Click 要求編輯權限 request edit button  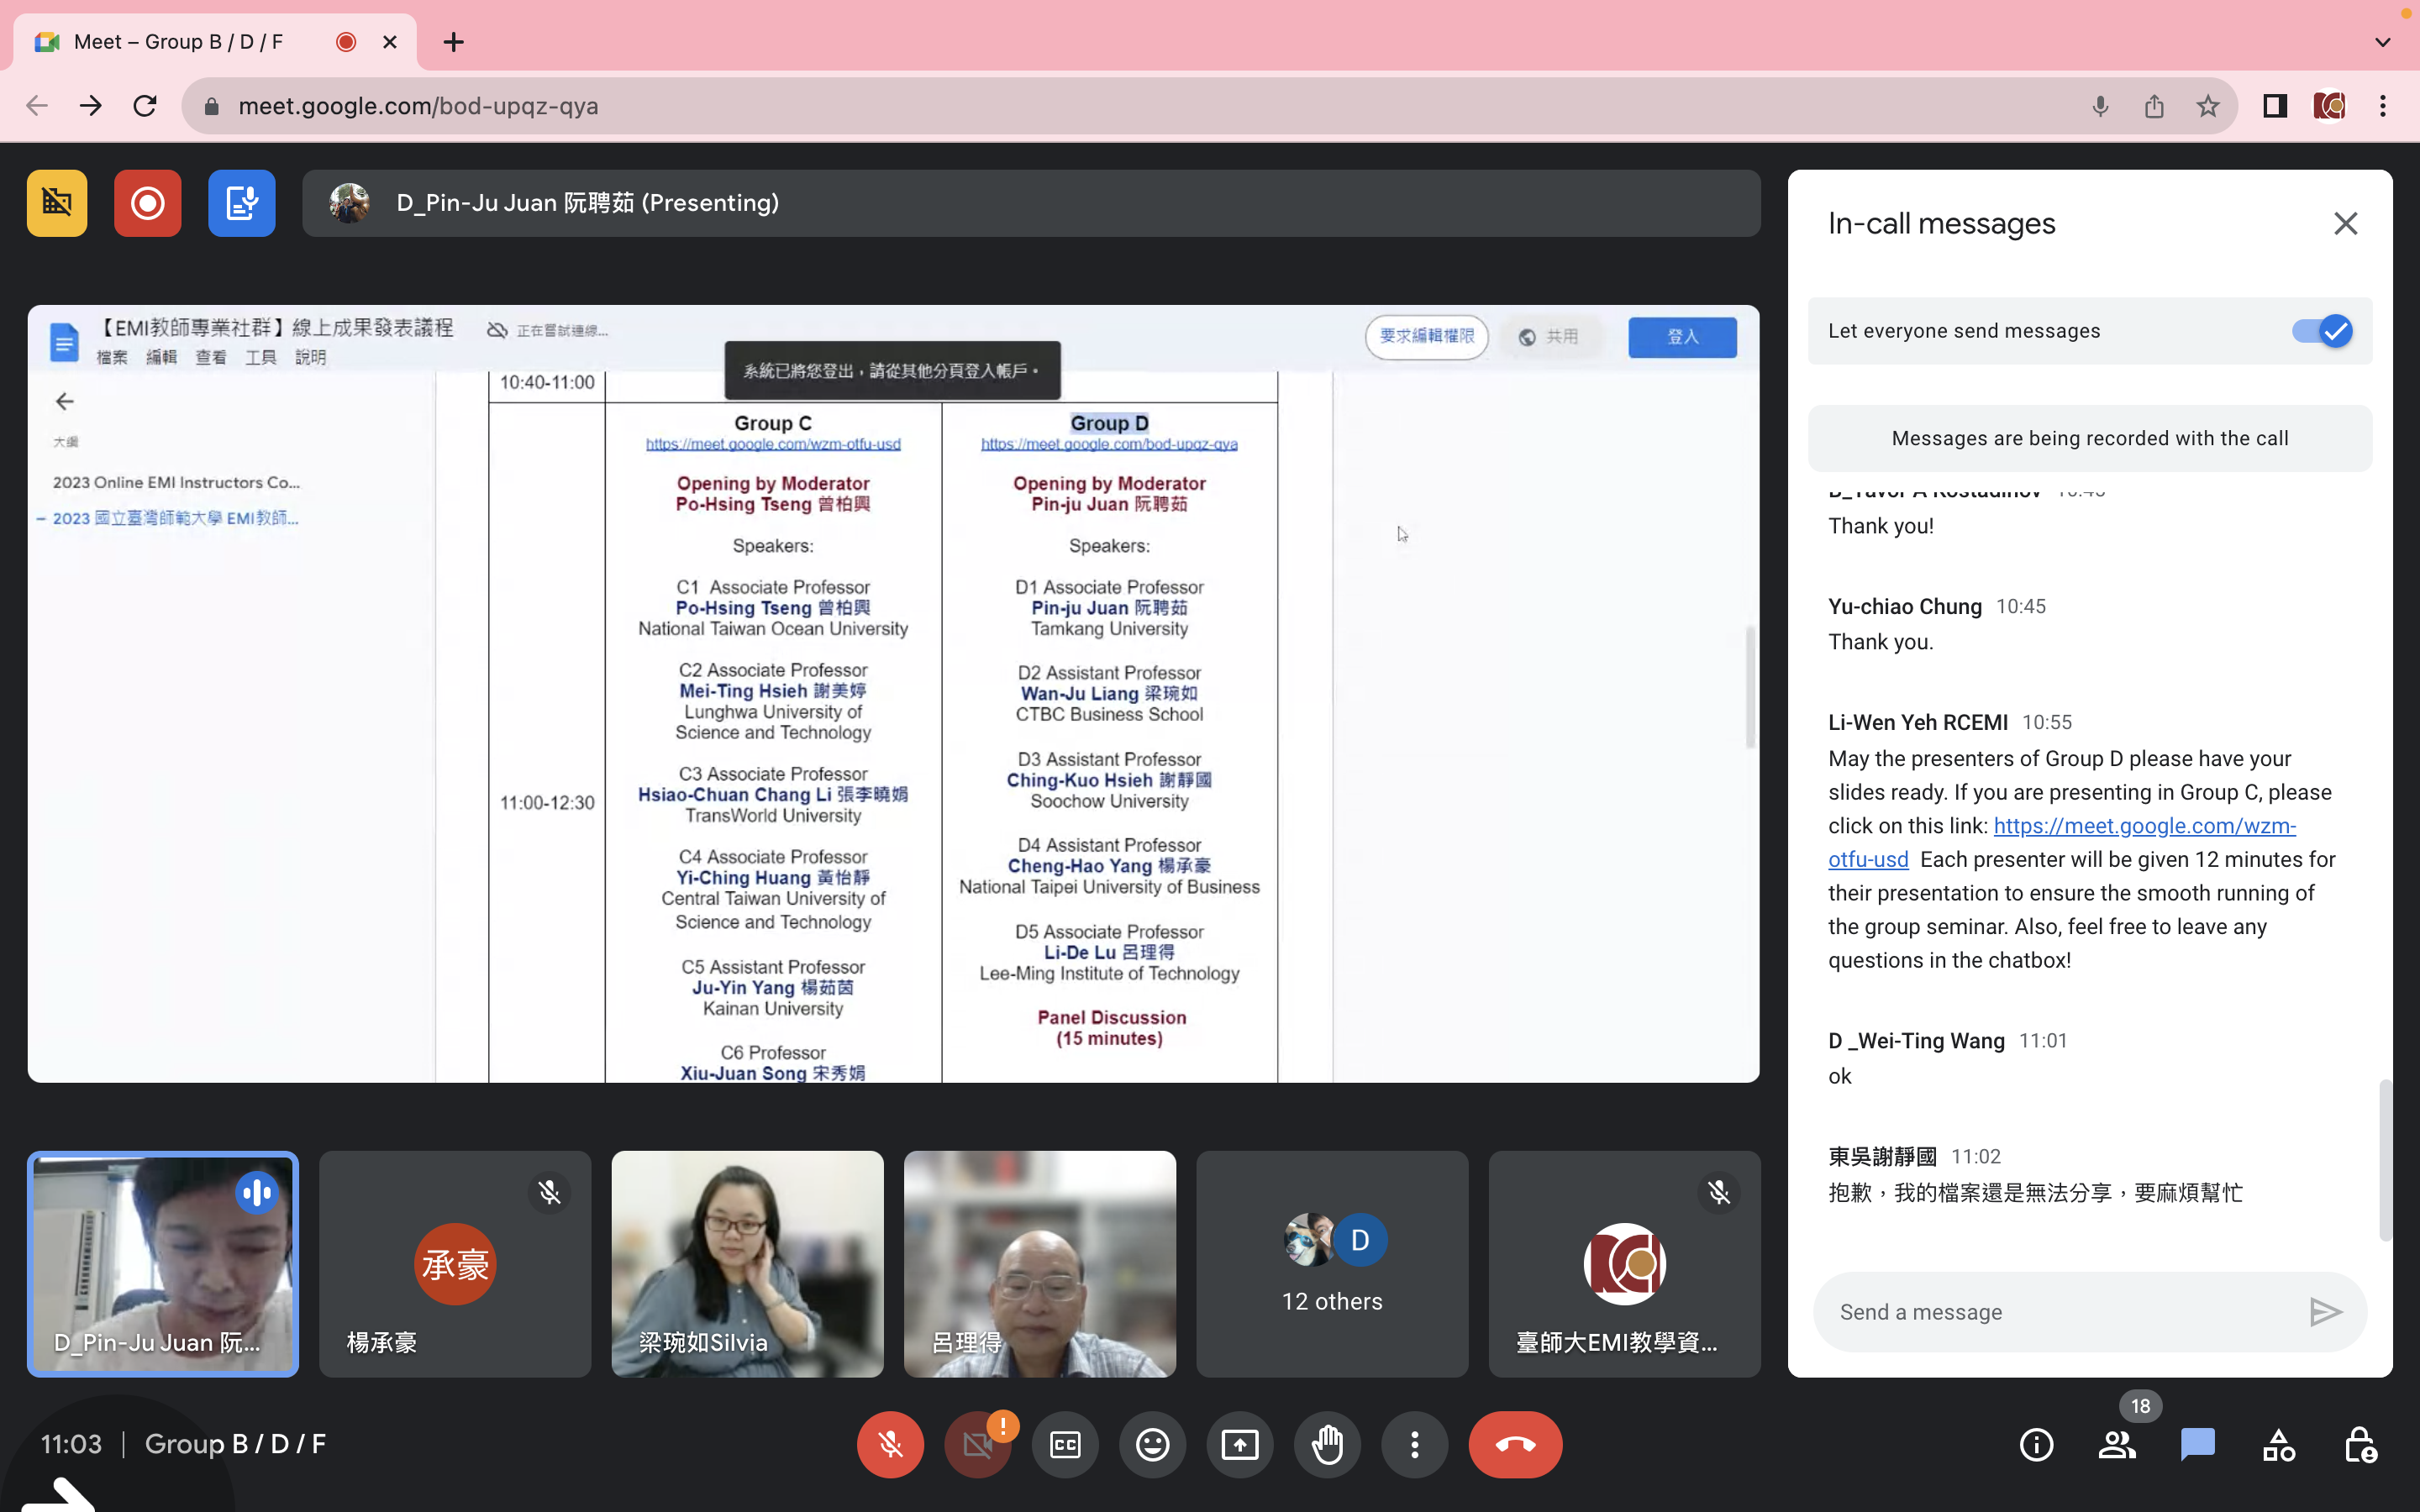(x=1427, y=336)
